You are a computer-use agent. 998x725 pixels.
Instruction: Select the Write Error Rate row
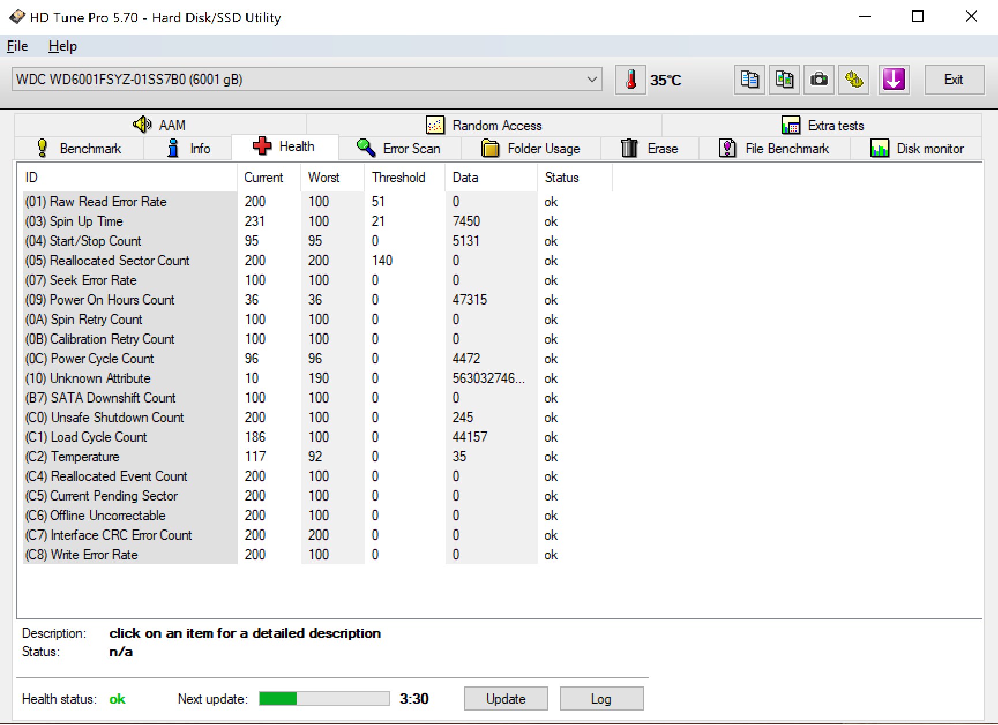[317, 555]
